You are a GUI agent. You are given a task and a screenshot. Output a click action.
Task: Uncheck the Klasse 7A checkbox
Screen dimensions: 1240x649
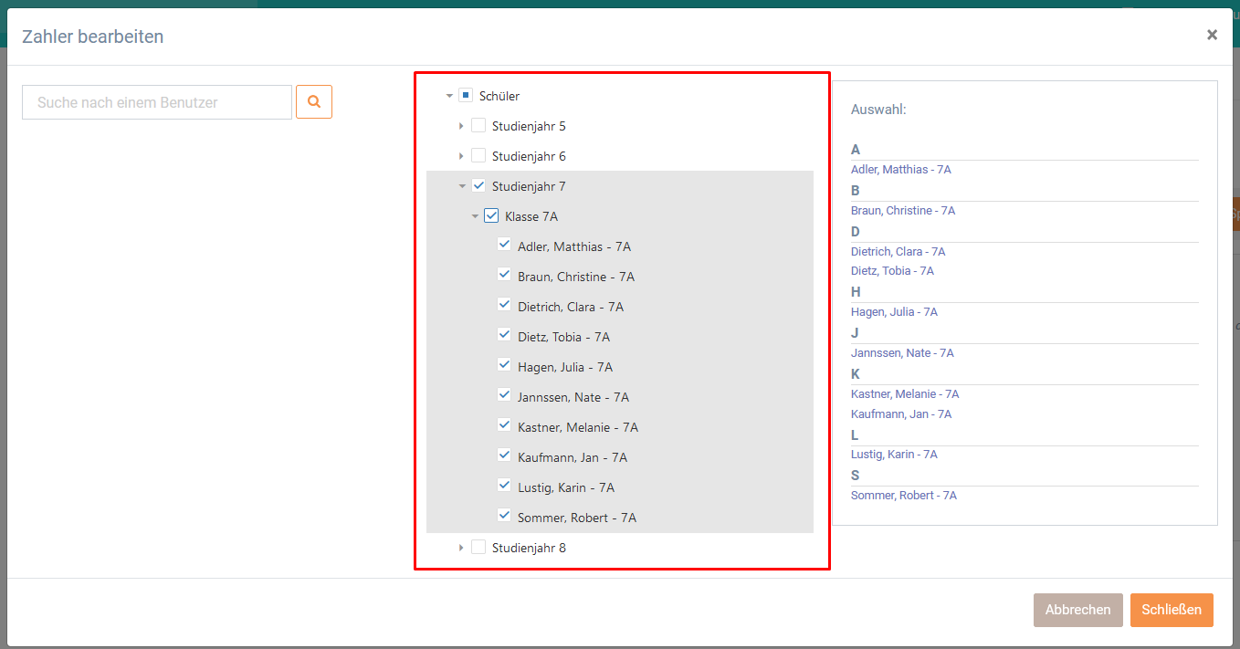click(491, 215)
